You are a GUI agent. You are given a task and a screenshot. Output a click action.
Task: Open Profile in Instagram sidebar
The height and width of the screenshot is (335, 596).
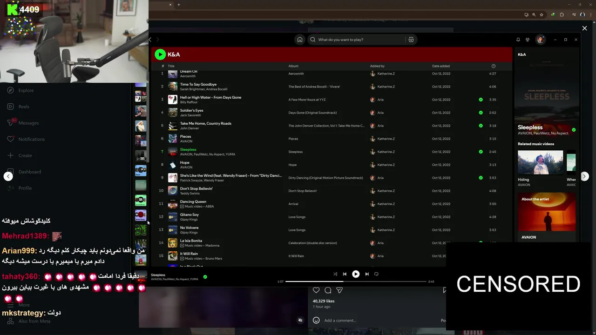click(x=20, y=188)
